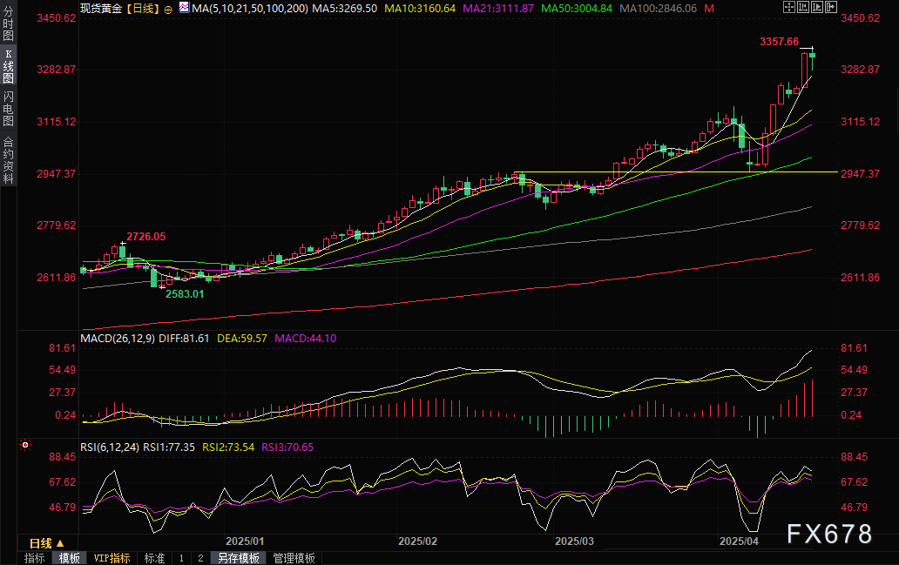Select template number 1

click(x=181, y=558)
